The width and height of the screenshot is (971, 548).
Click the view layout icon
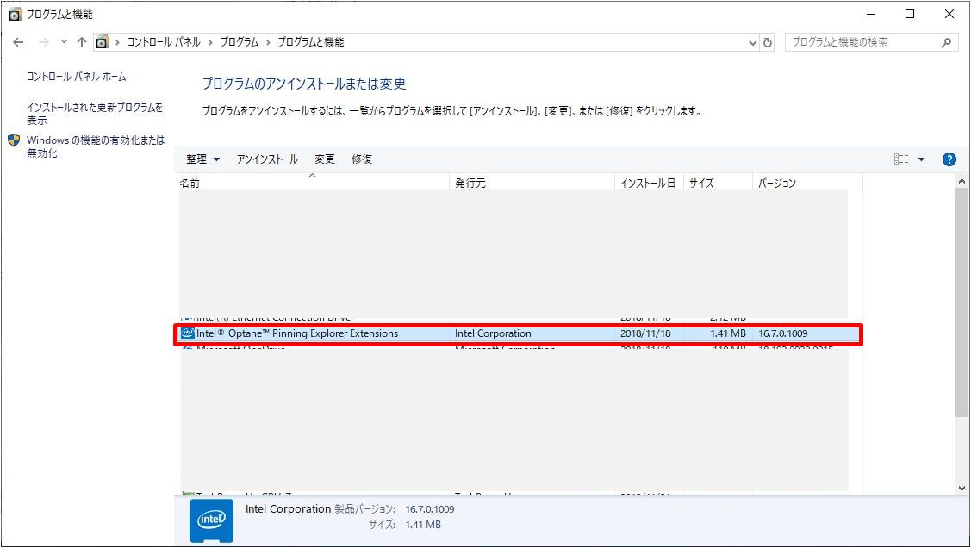(x=901, y=159)
